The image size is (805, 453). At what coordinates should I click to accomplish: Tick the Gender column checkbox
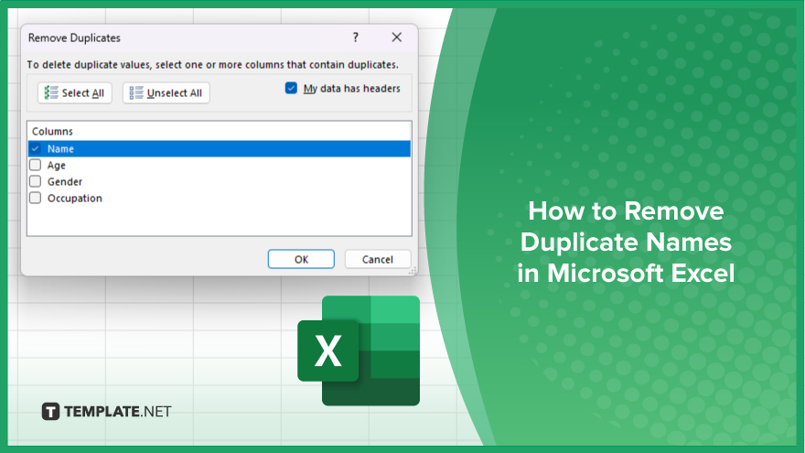pyautogui.click(x=36, y=182)
